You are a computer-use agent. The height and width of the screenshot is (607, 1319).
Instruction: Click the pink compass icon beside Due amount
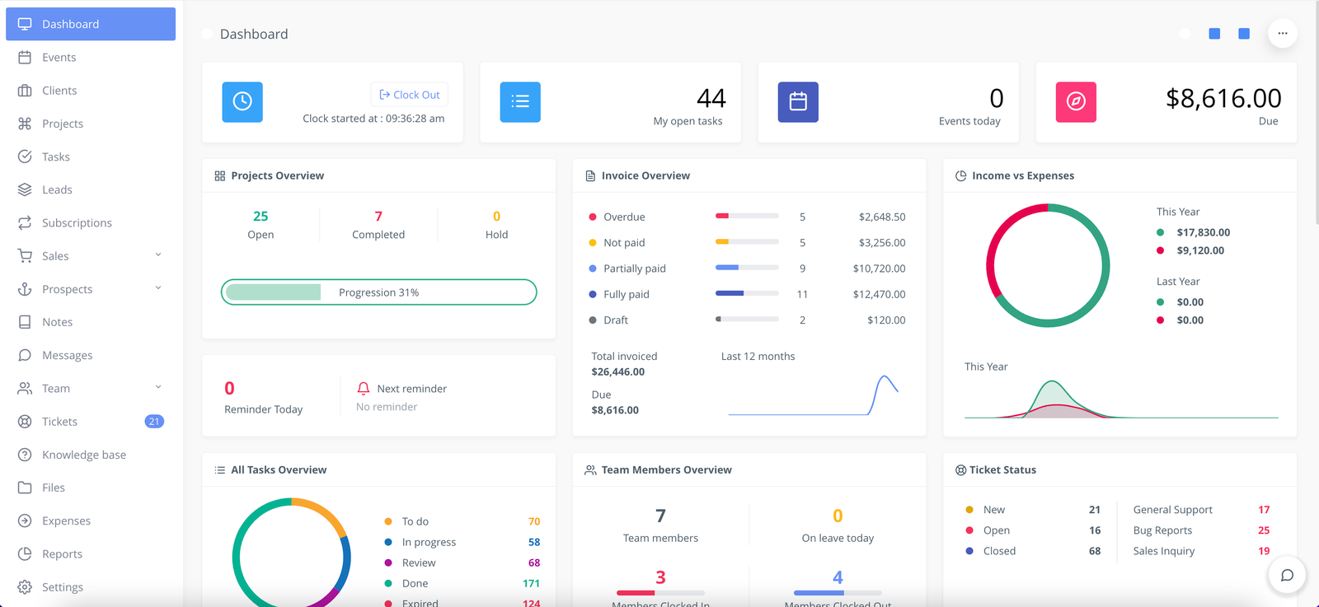coord(1076,102)
